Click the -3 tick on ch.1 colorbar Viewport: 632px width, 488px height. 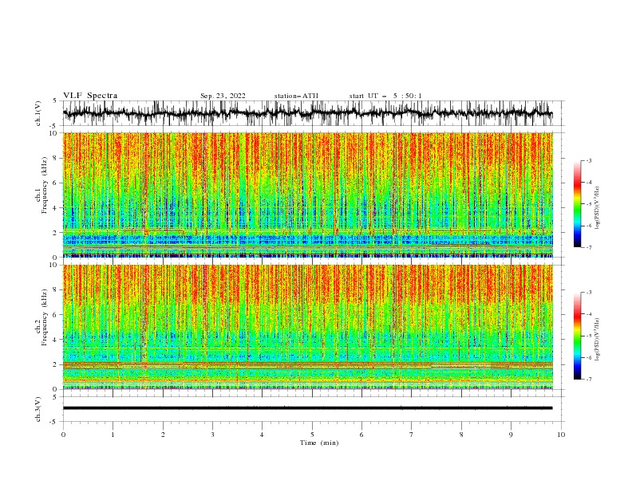click(x=588, y=160)
